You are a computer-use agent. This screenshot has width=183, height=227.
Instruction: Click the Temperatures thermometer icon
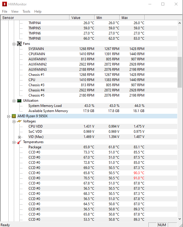pyautogui.click(x=19, y=142)
